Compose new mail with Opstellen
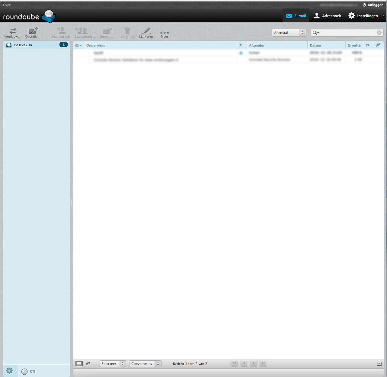387x377 pixels. [x=32, y=31]
